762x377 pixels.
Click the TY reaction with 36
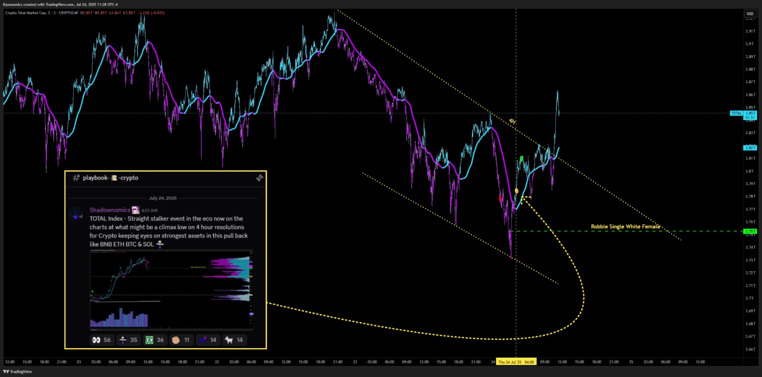[154, 340]
